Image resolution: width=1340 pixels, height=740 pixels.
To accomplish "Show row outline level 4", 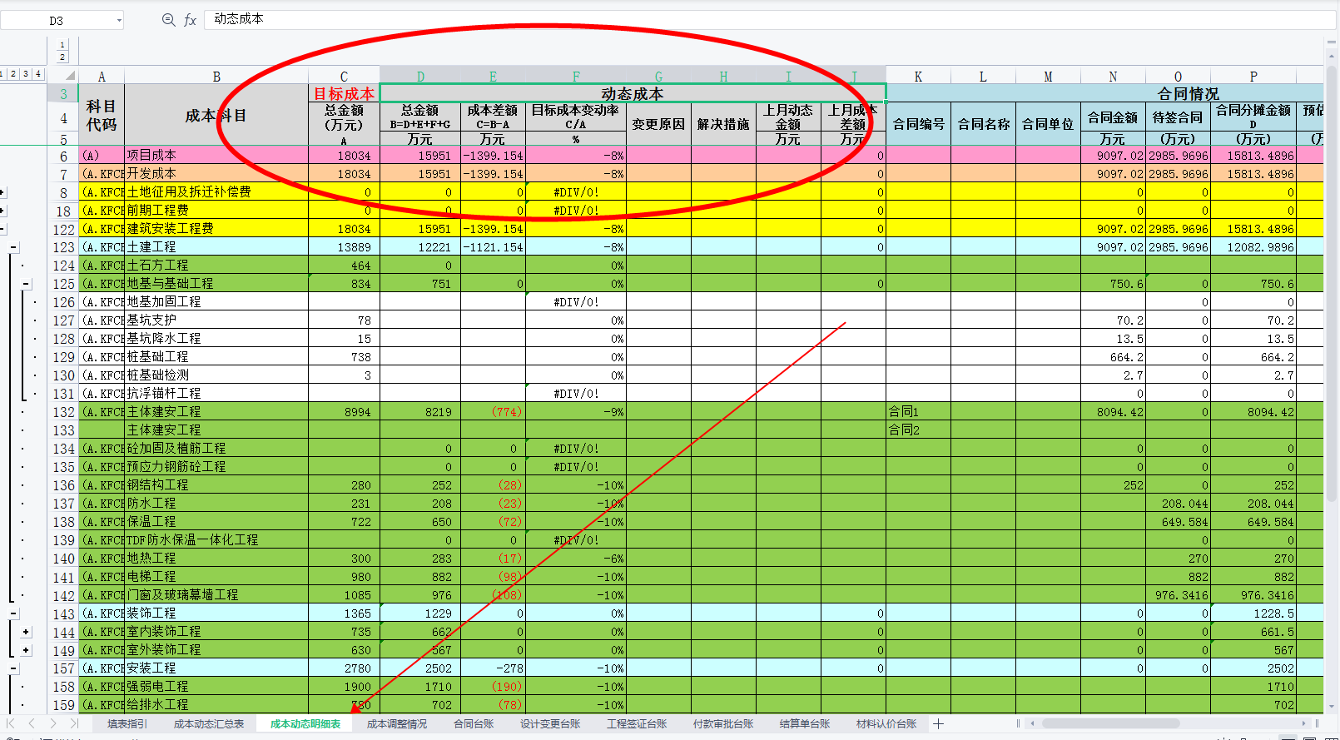I will 37,74.
